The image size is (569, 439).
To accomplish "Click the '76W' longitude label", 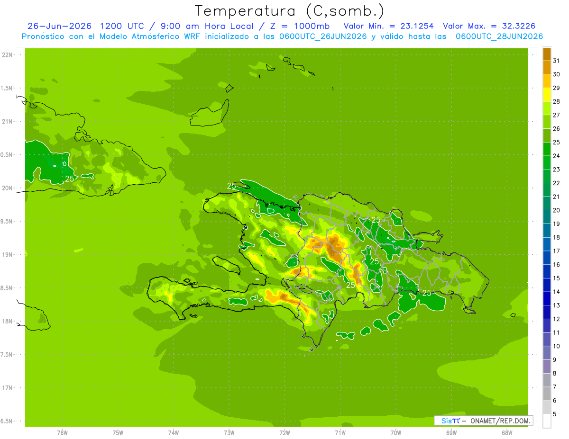I will (62, 433).
